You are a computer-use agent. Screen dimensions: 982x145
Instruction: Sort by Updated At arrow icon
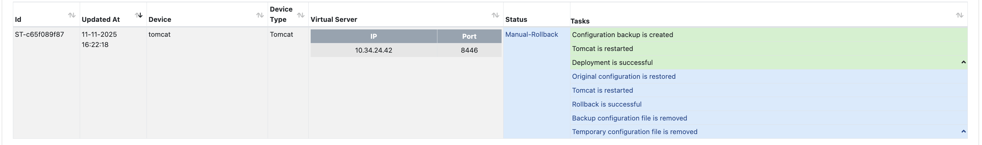pyautogui.click(x=139, y=15)
